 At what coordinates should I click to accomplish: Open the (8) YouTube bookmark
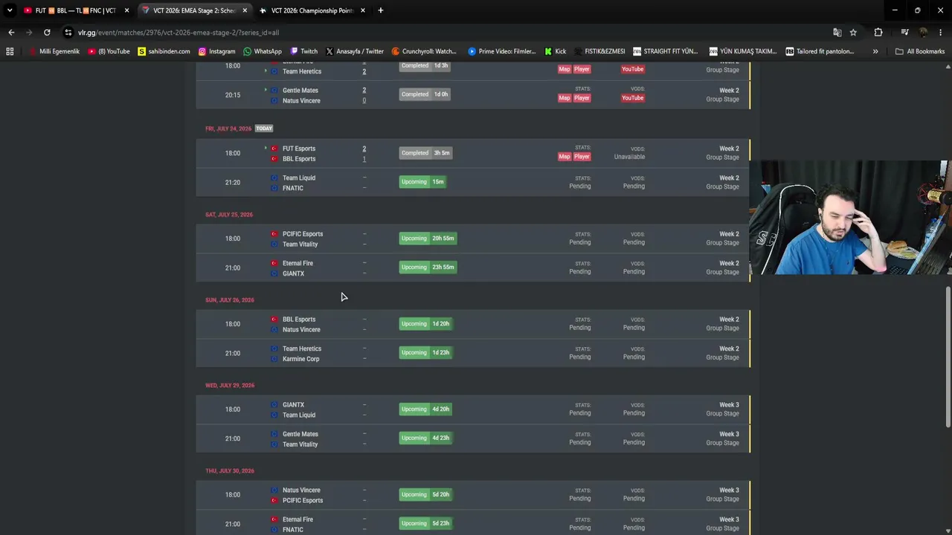tap(109, 51)
